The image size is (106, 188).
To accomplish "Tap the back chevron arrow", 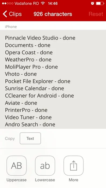I will (5, 14).
